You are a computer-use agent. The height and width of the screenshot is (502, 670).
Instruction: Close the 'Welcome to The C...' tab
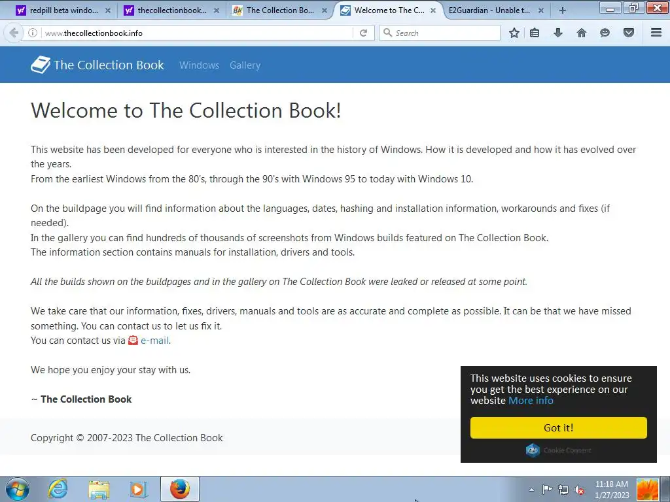tap(433, 10)
